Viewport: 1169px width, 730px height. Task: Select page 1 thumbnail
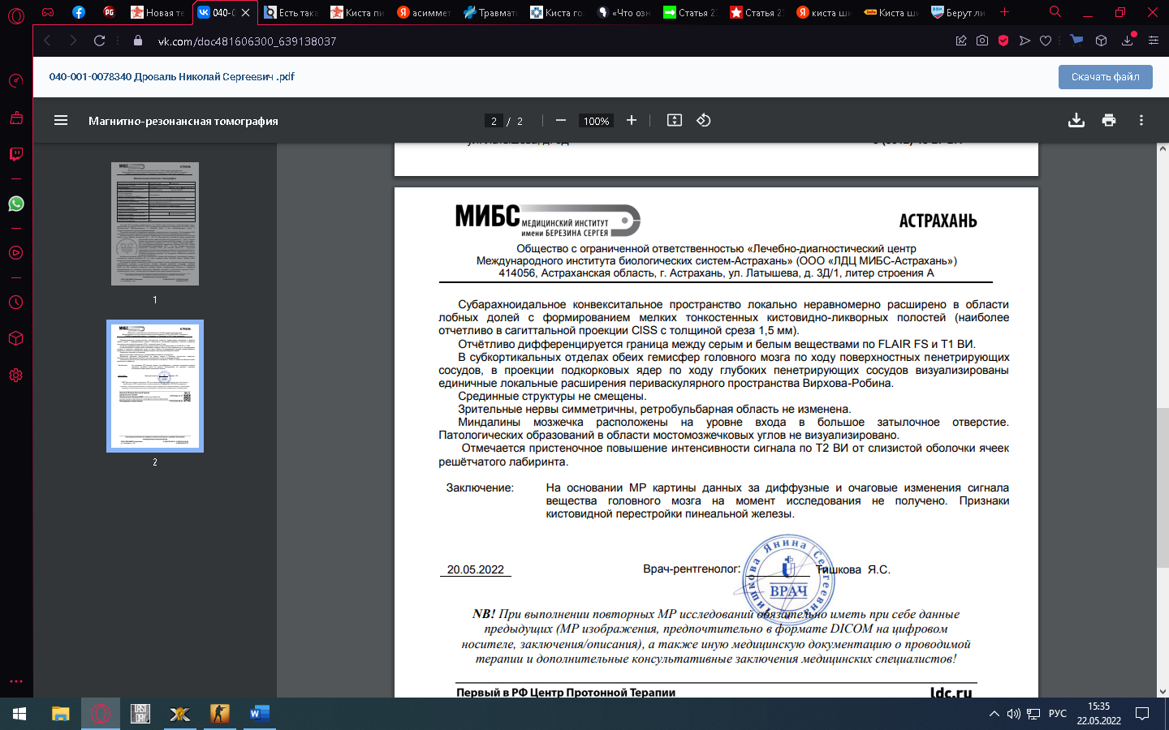(155, 224)
